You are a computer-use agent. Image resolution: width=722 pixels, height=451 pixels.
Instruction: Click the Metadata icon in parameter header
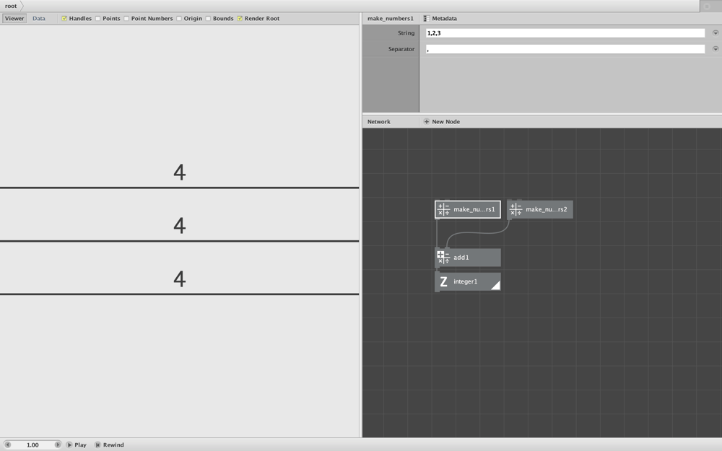(427, 19)
